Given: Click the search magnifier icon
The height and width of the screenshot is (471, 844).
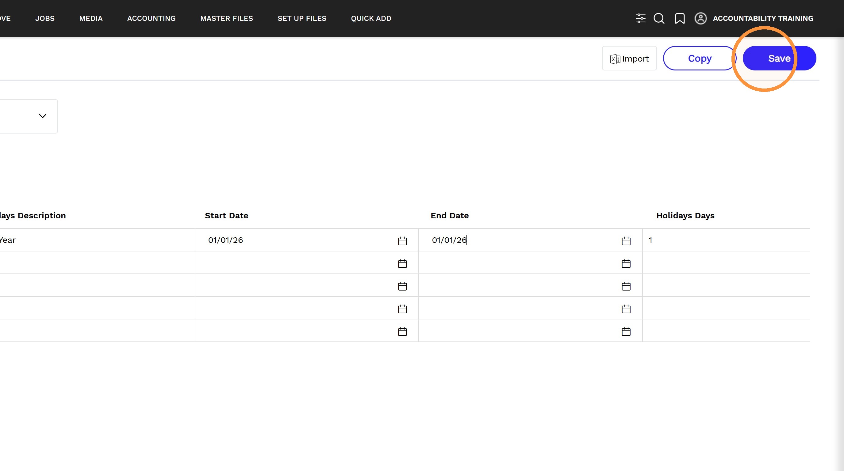Looking at the screenshot, I should pos(659,18).
